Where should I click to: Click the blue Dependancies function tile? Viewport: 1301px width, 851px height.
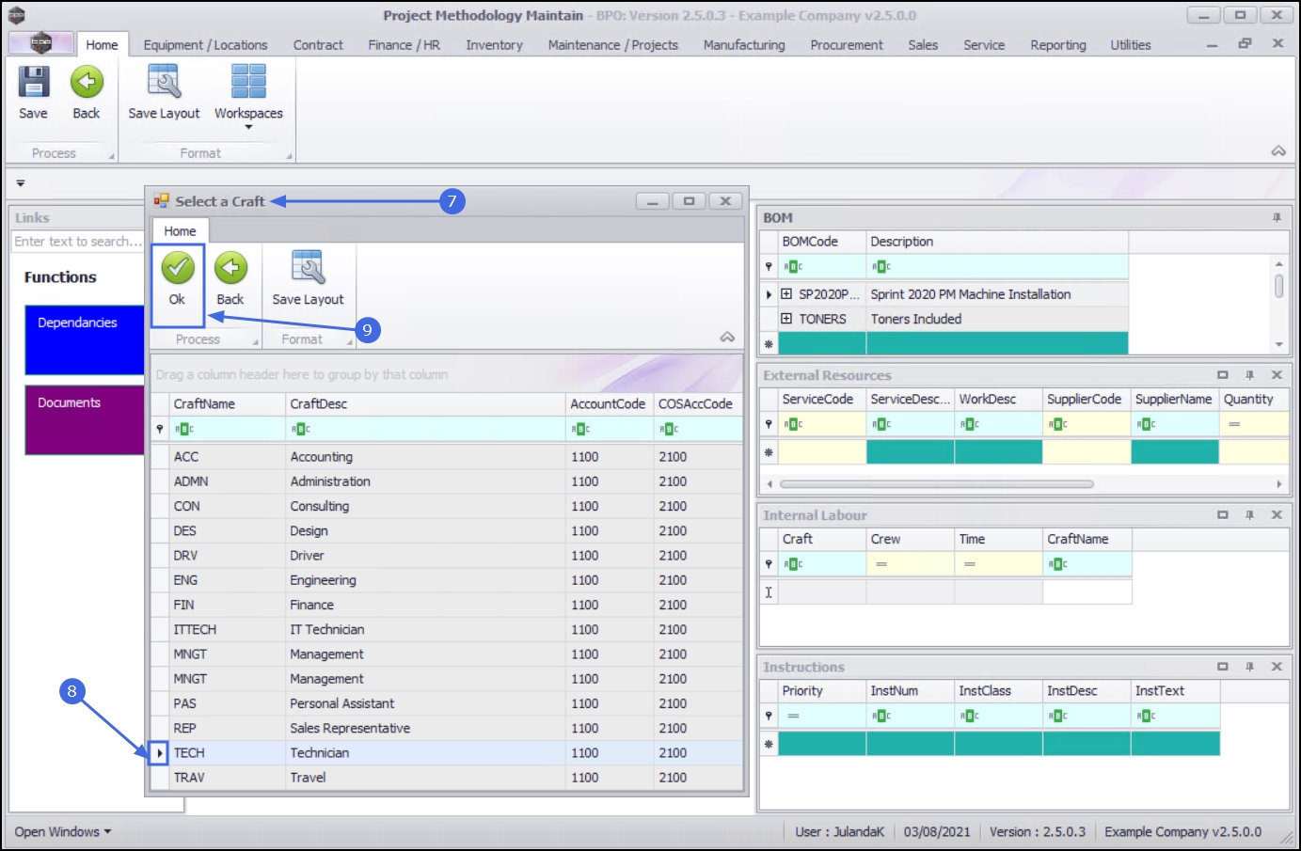(x=85, y=339)
